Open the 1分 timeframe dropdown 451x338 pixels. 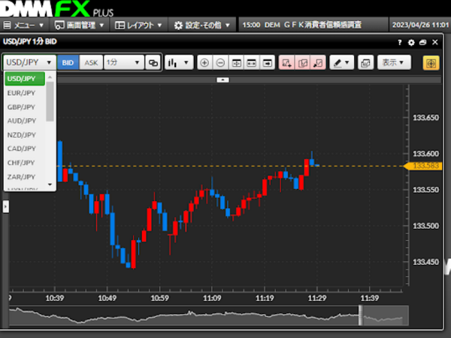[x=124, y=62]
